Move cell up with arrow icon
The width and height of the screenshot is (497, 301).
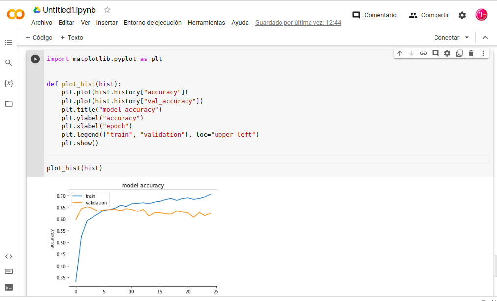(x=400, y=53)
